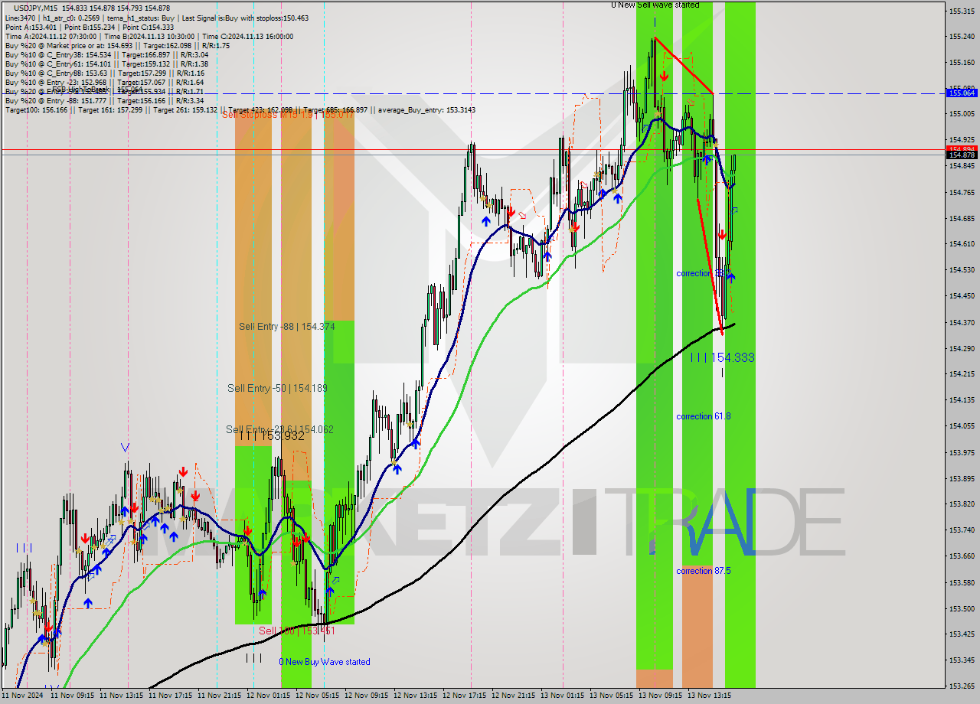Click the red 154.894 price tag
The width and height of the screenshot is (980, 704).
[962, 148]
